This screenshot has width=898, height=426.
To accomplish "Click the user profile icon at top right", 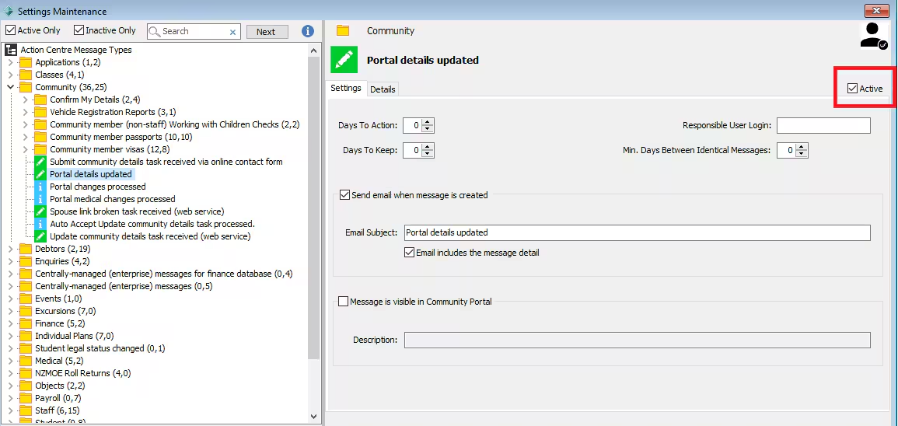I will [873, 36].
